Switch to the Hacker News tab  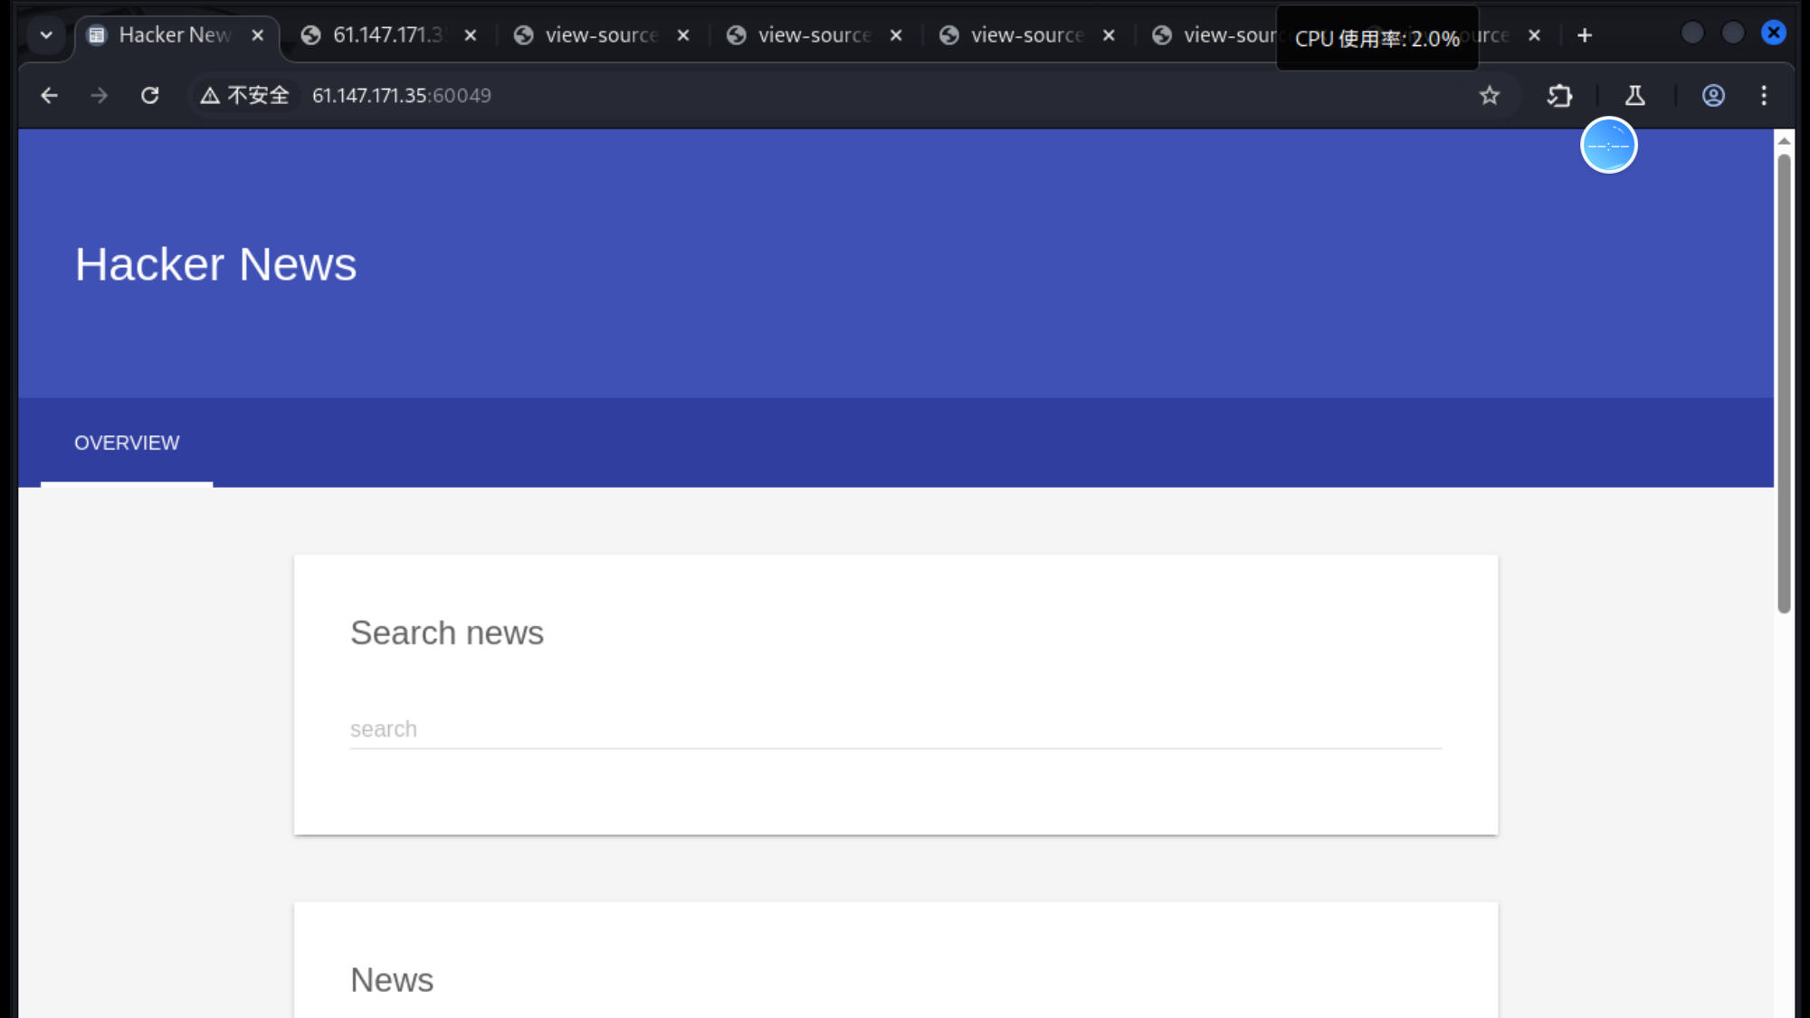tap(172, 35)
